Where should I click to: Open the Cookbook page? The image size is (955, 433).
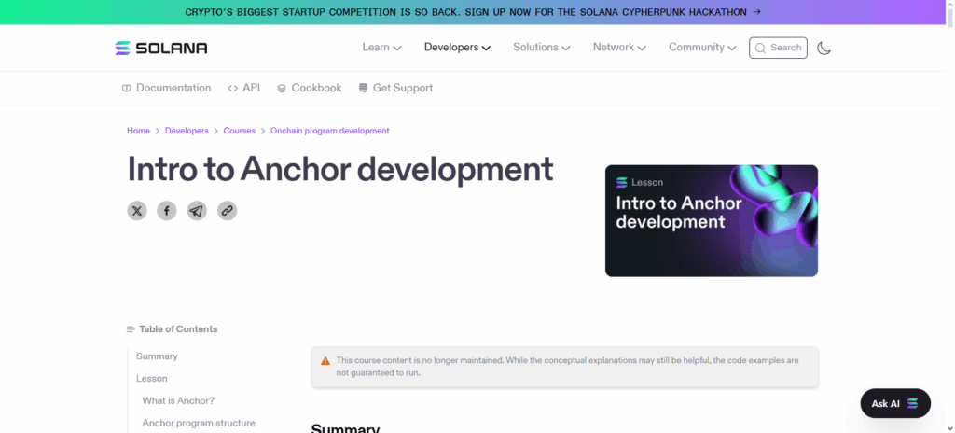point(310,88)
